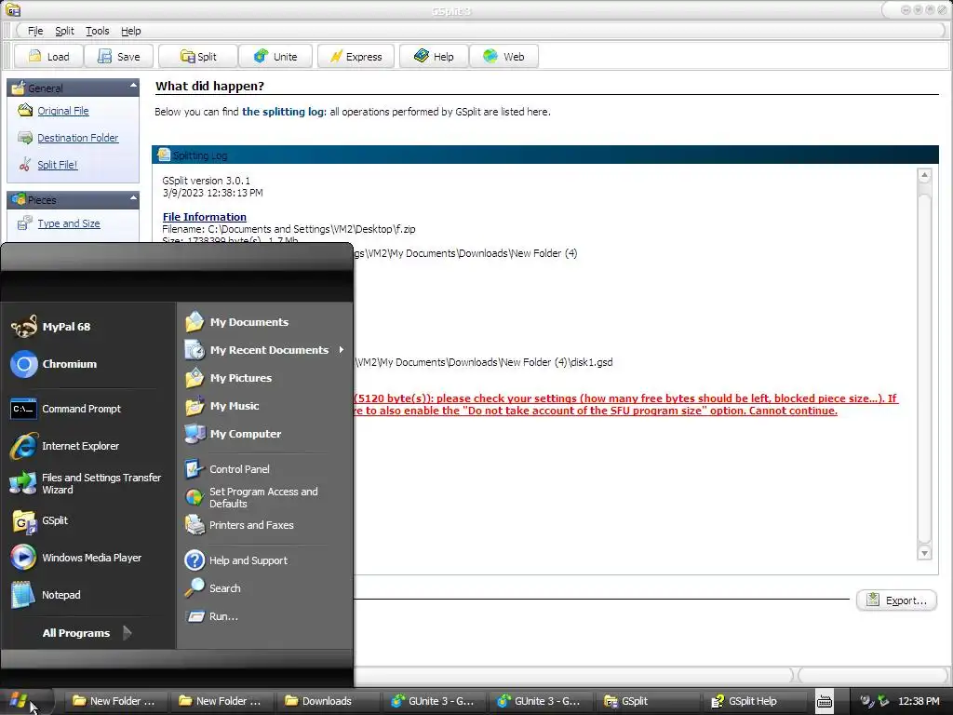Screen dimensions: 953x715
Task: Launch GSplit from Start menu
Action: click(x=88, y=520)
